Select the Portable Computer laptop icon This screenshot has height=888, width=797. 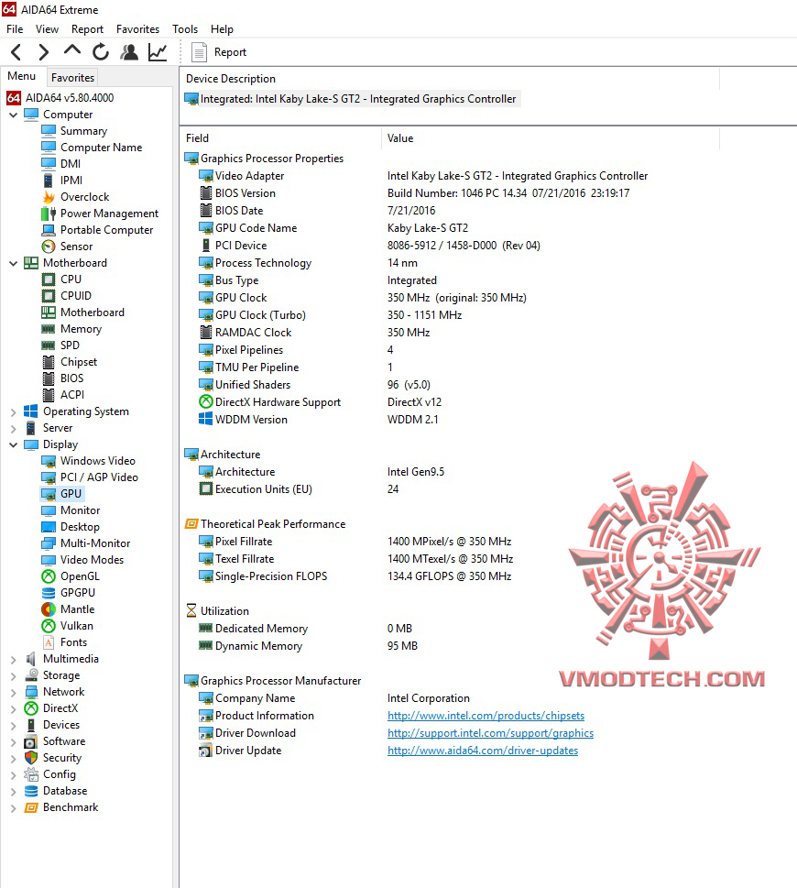(49, 230)
